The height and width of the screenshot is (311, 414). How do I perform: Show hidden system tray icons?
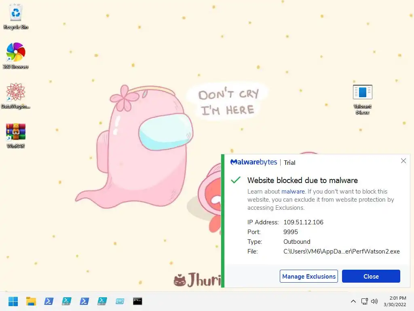click(353, 301)
